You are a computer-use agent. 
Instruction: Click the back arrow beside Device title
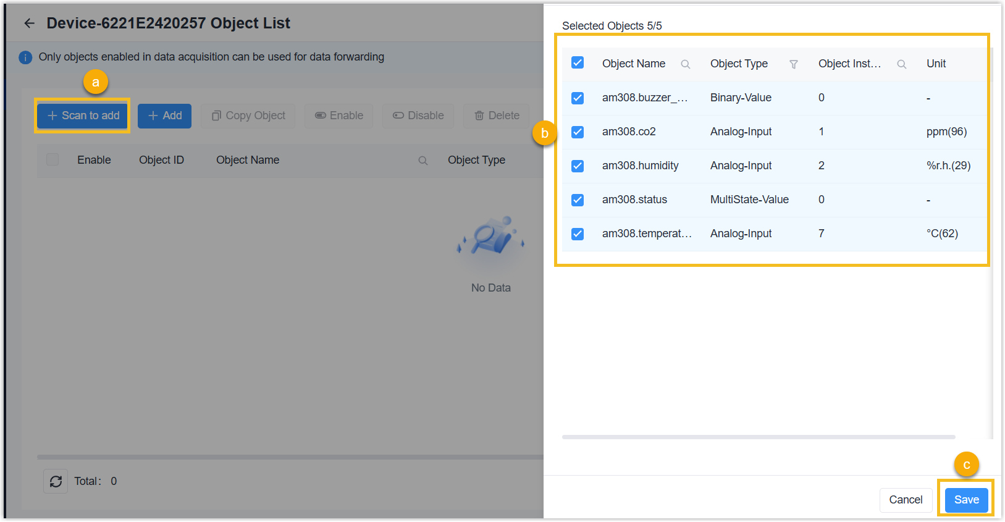[x=29, y=23]
